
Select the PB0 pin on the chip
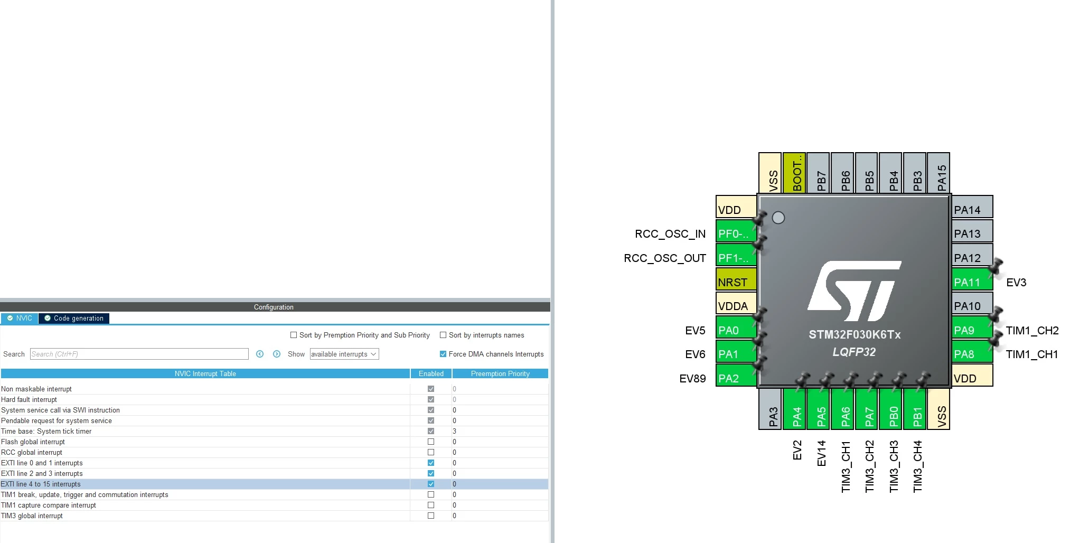[x=890, y=409]
